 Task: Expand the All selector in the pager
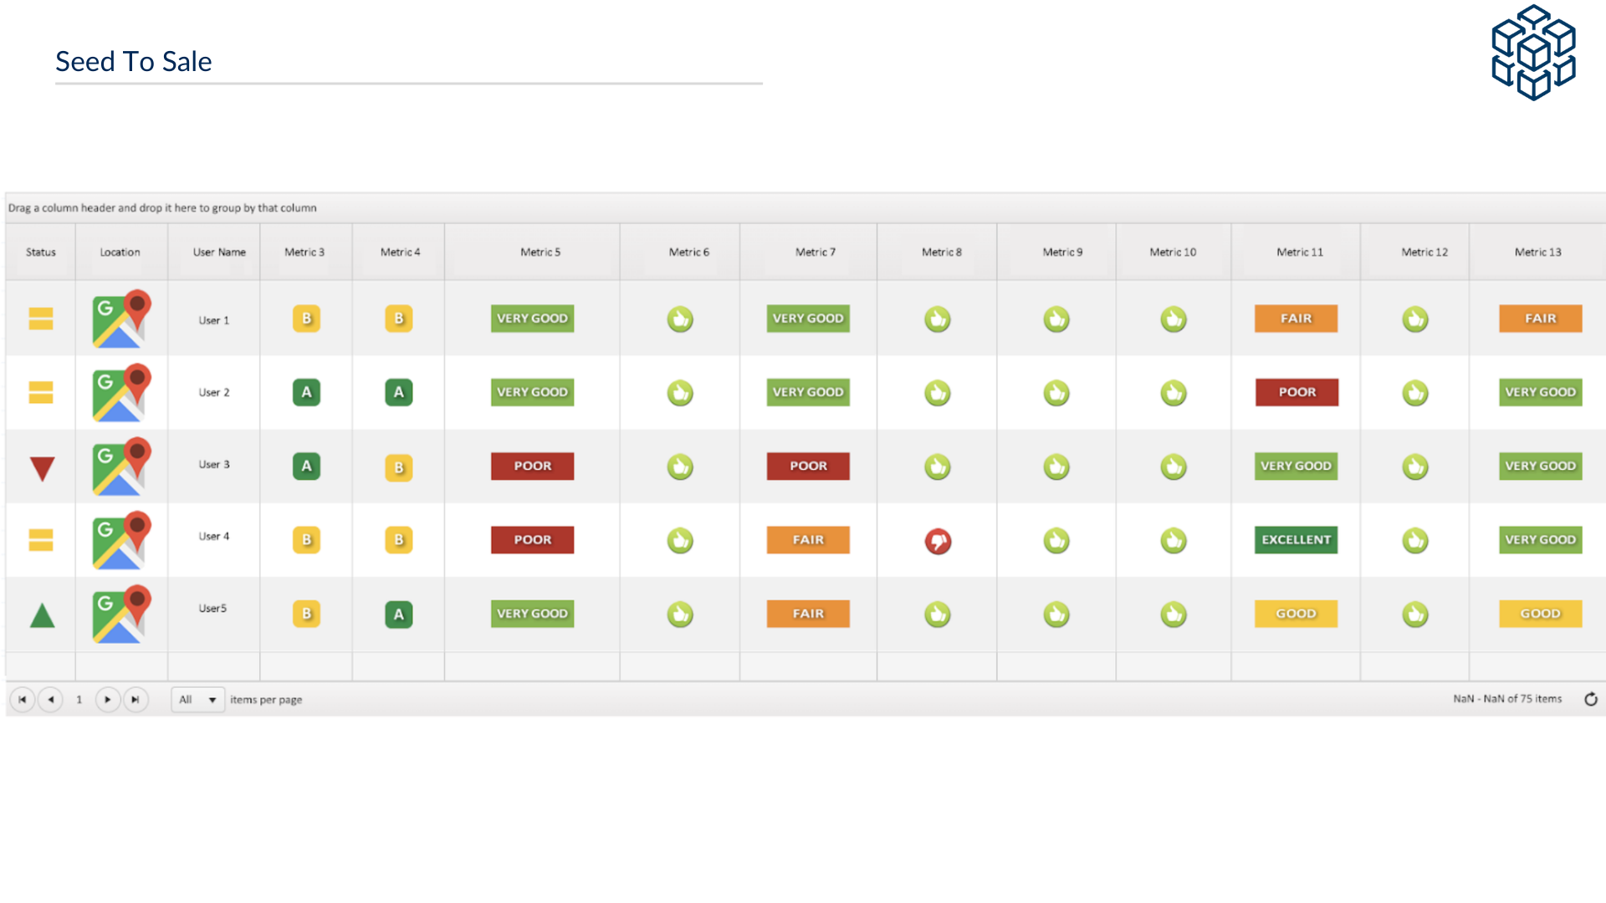coord(197,700)
